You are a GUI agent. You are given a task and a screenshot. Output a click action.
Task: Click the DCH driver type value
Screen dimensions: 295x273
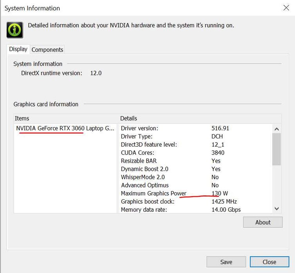click(217, 136)
